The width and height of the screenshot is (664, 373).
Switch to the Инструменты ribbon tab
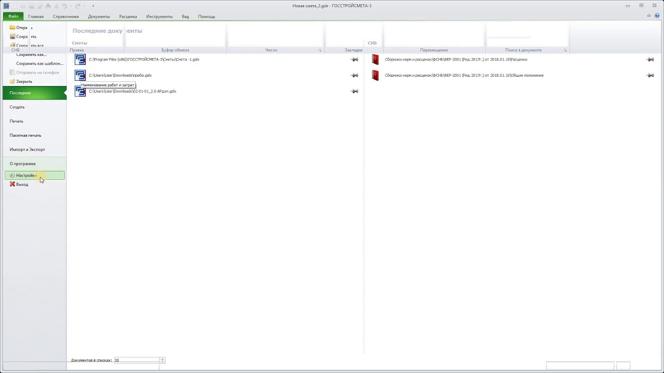coord(159,17)
